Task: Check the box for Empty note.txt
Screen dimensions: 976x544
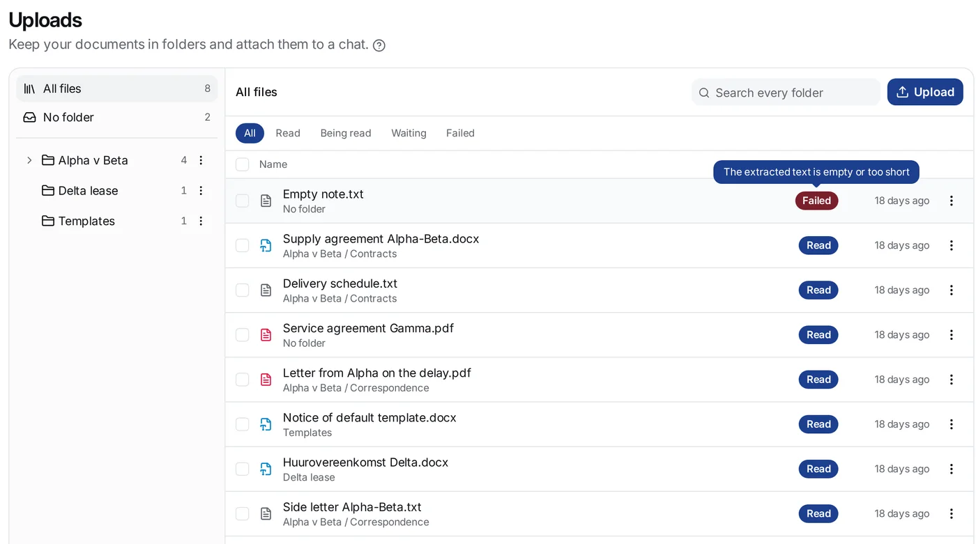Action: (242, 201)
